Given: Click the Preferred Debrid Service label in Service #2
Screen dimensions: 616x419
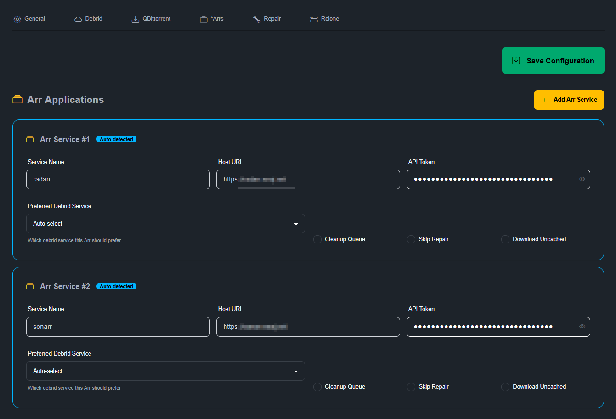Looking at the screenshot, I should (x=59, y=353).
